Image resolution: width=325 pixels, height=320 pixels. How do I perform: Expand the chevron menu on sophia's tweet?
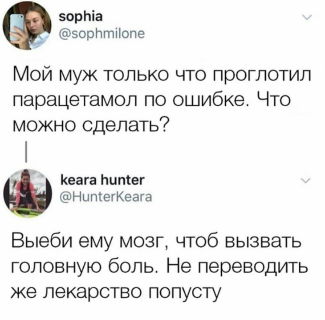pyautogui.click(x=307, y=17)
